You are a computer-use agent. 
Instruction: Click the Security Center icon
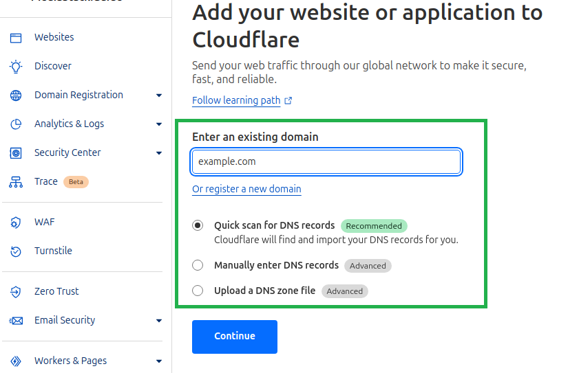tap(16, 153)
